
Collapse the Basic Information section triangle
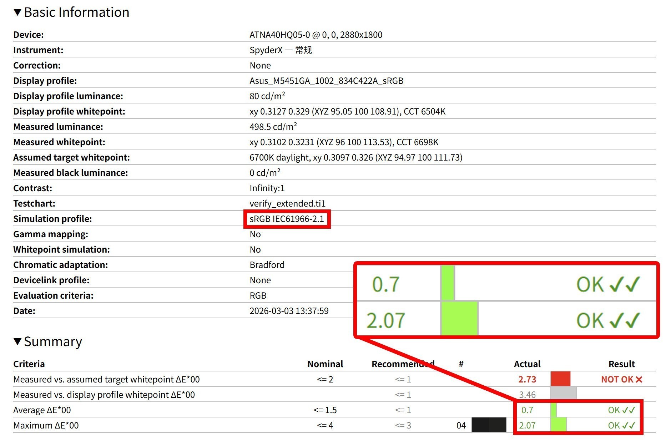17,12
